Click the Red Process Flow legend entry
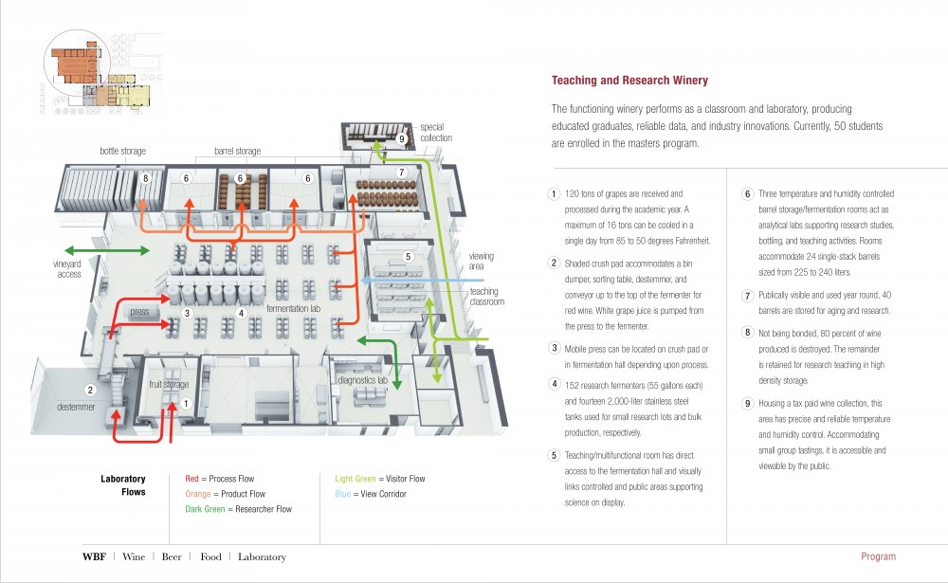The image size is (948, 583). [x=220, y=479]
